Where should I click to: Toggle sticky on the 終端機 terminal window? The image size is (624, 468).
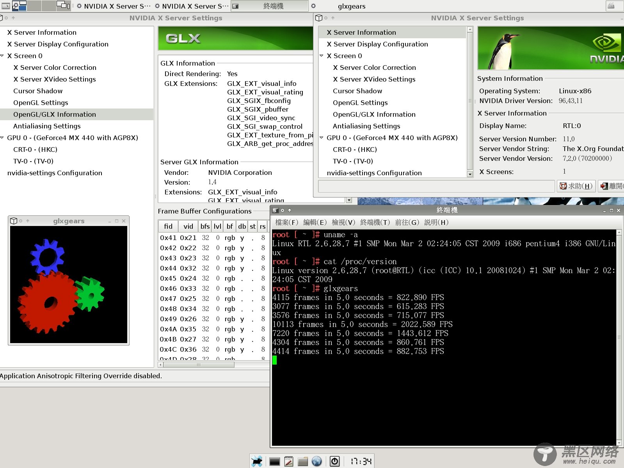tap(283, 210)
